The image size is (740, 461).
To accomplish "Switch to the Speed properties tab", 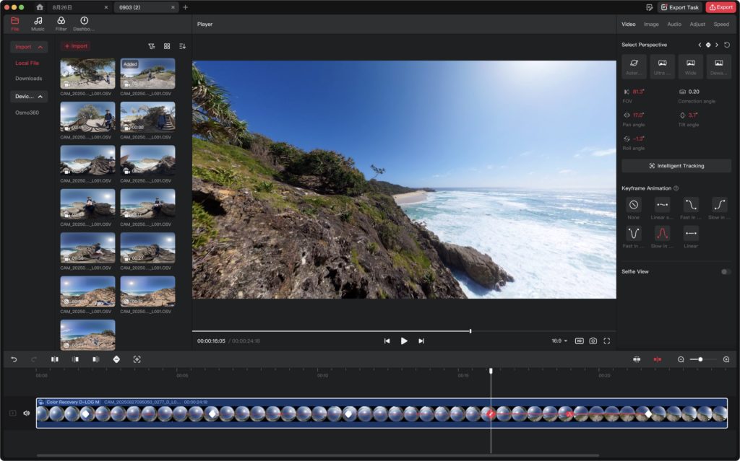I will pyautogui.click(x=721, y=24).
